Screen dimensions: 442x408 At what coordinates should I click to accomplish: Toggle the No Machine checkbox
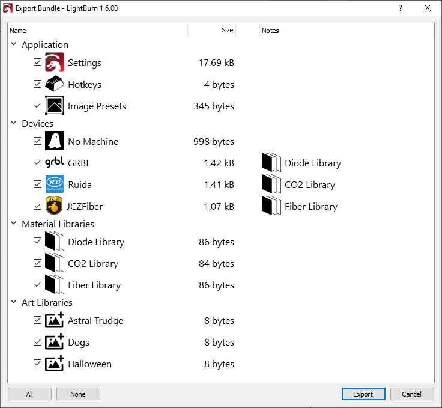tap(37, 141)
